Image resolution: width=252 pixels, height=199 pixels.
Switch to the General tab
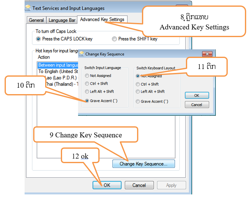(36, 20)
